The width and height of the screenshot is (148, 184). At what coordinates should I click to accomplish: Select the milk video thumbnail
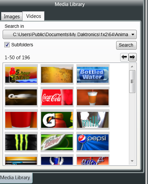[x=93, y=120]
